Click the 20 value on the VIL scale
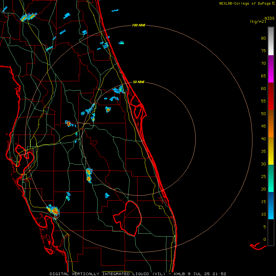276x276 pixels. pyautogui.click(x=263, y=189)
